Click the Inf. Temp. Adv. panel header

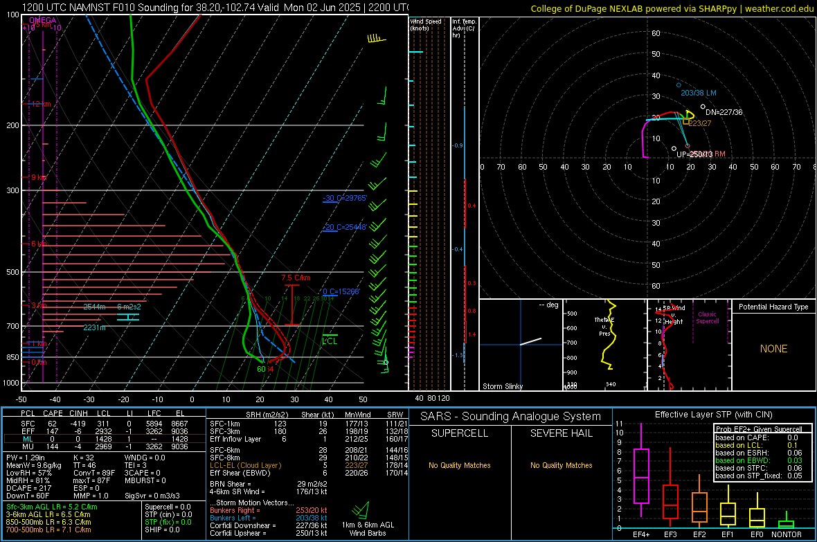point(464,28)
